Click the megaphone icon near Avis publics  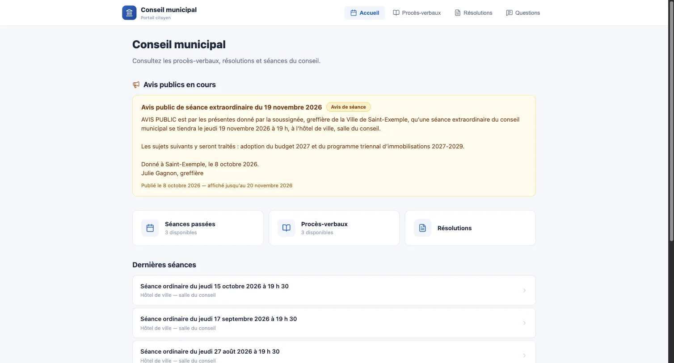(x=136, y=84)
